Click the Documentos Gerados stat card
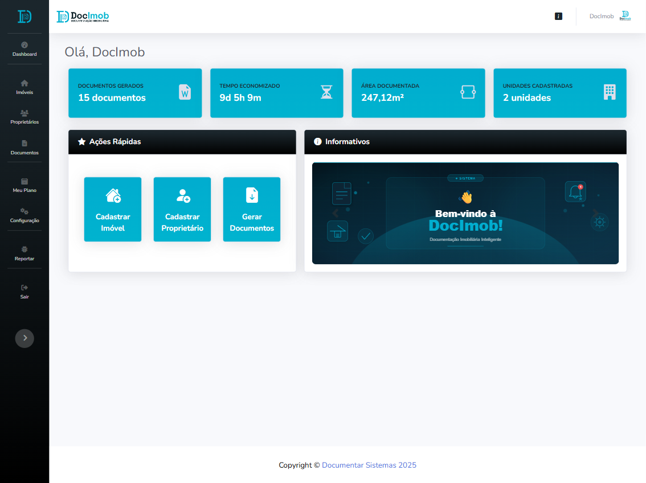Screen dimensions: 646x483 pyautogui.click(x=135, y=93)
